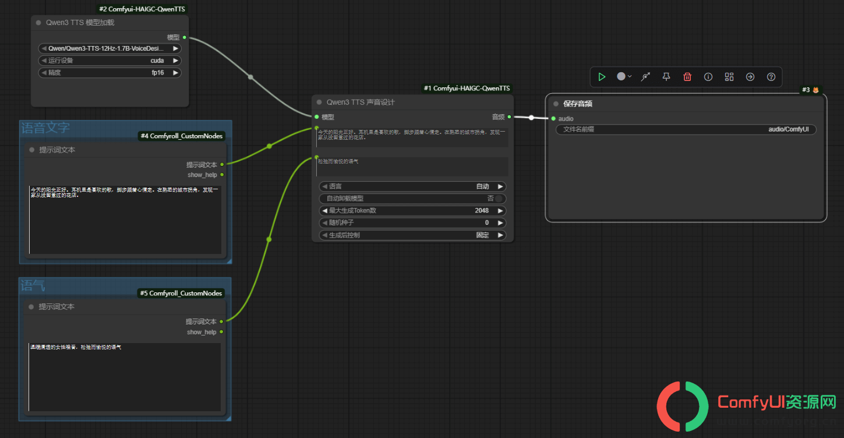
Task: Increase 随机种子 with its right arrow
Action: pos(500,223)
